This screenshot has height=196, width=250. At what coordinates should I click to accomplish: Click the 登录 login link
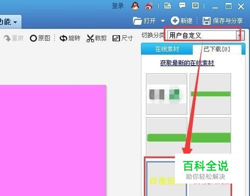[117, 6]
